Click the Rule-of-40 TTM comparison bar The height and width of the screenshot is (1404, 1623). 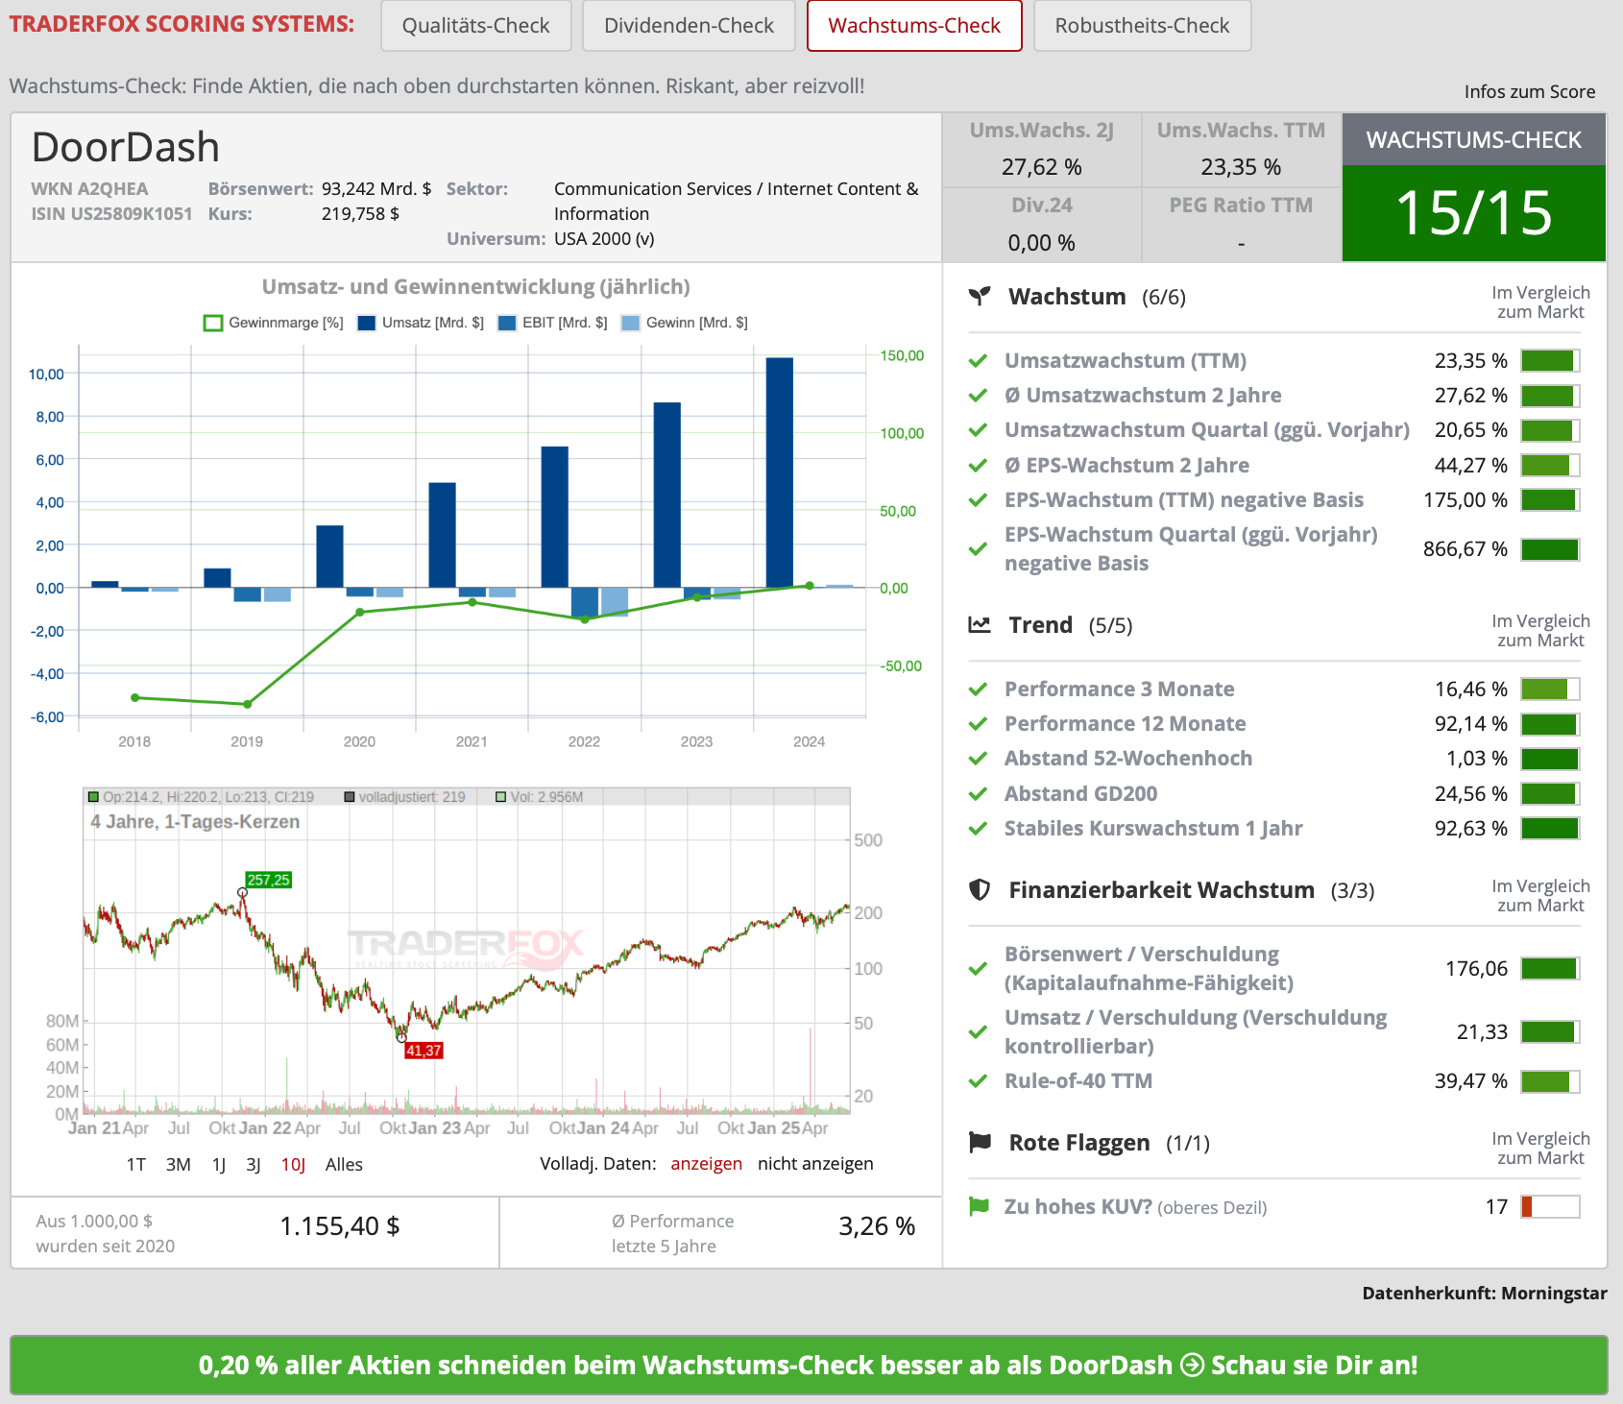[x=1550, y=1081]
